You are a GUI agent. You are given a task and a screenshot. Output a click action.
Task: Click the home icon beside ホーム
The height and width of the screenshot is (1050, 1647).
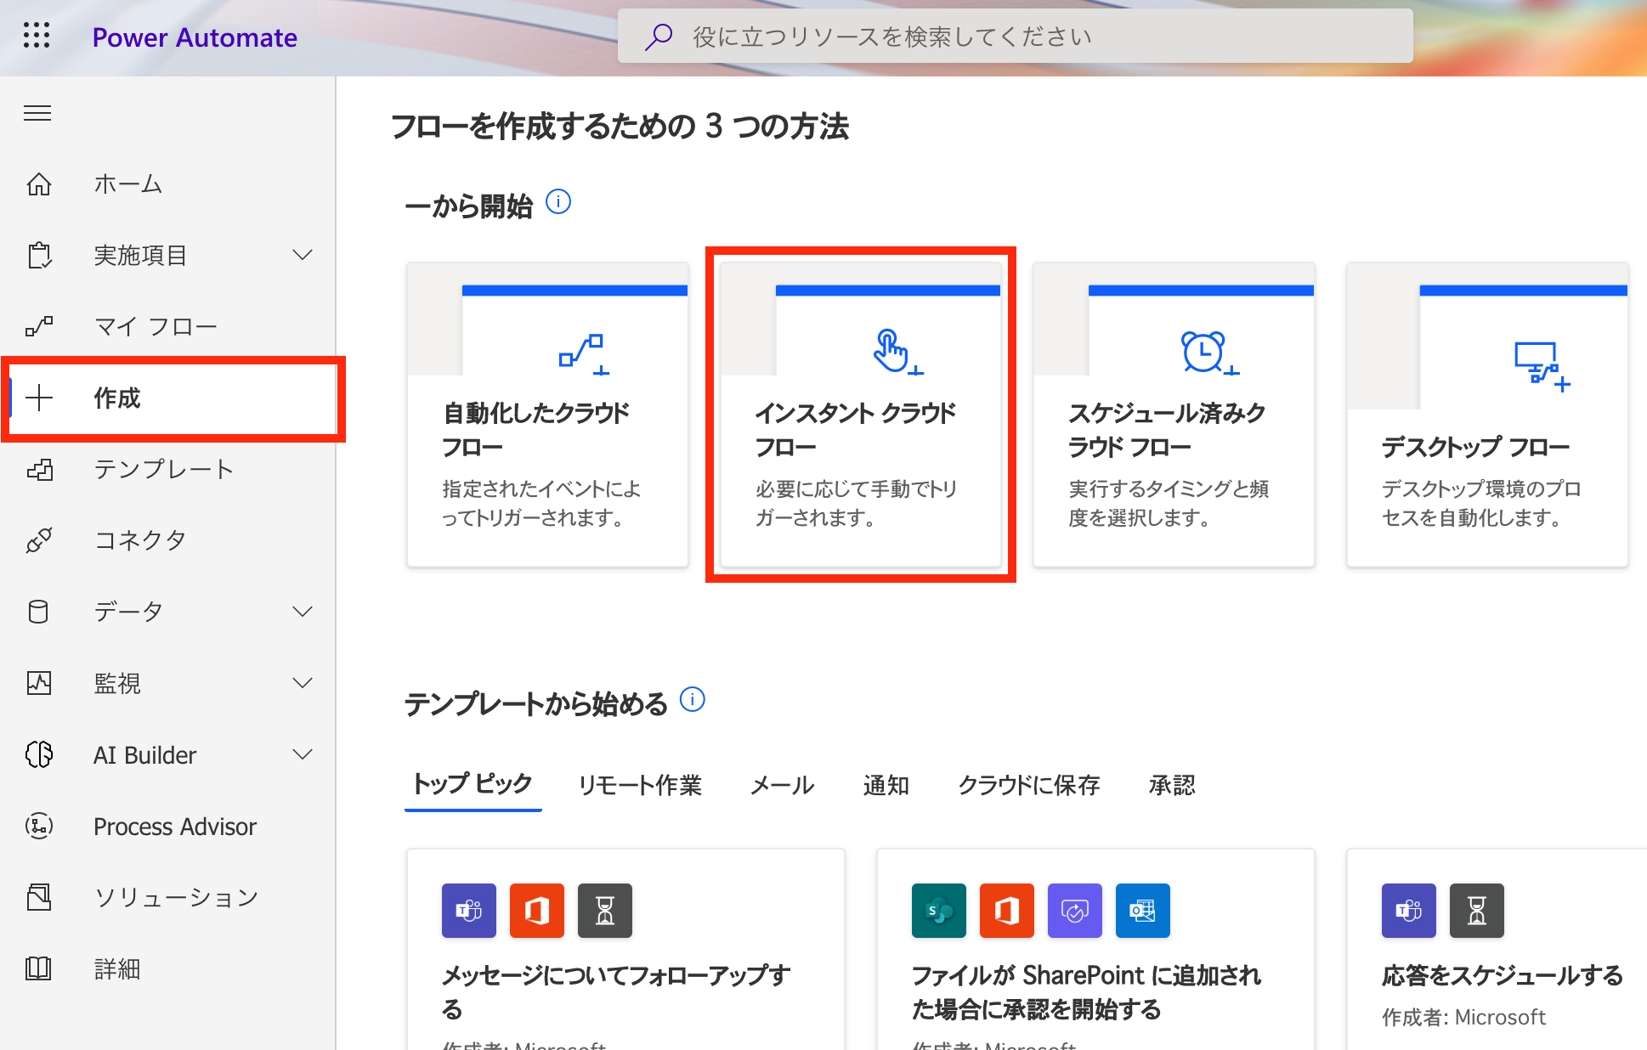tap(39, 183)
